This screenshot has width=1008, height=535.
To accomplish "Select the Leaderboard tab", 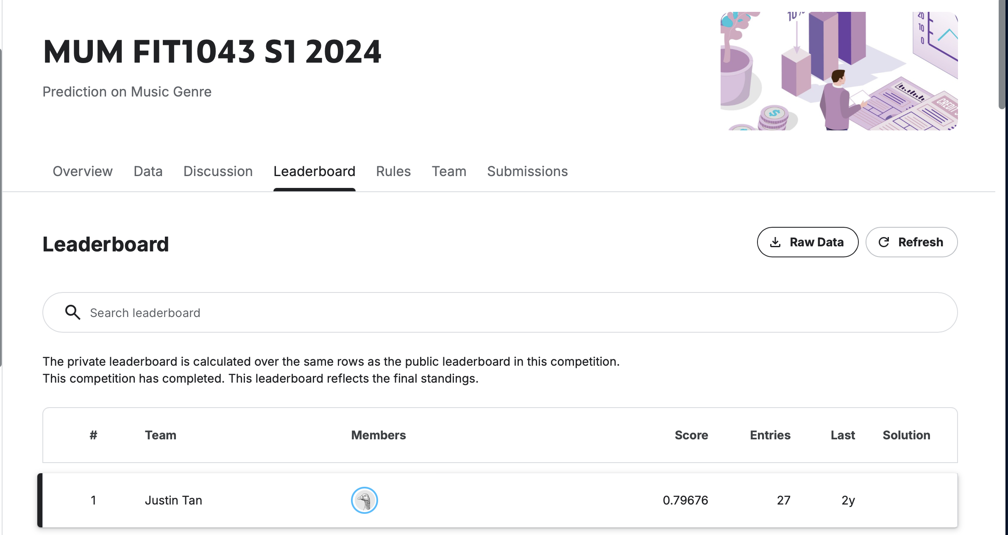I will tap(314, 171).
